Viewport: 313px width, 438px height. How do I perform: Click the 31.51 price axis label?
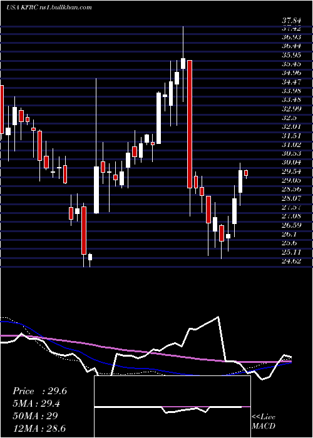[291, 136]
